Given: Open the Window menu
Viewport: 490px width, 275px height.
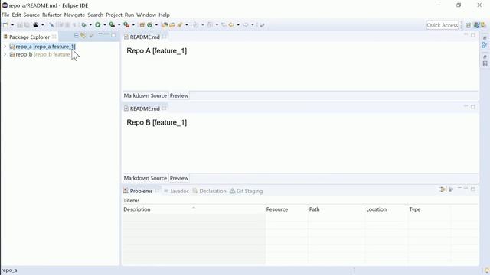Looking at the screenshot, I should (x=146, y=15).
